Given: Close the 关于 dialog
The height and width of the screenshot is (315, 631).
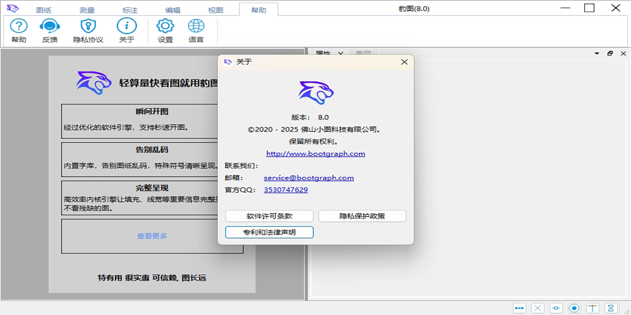Looking at the screenshot, I should tap(404, 62).
